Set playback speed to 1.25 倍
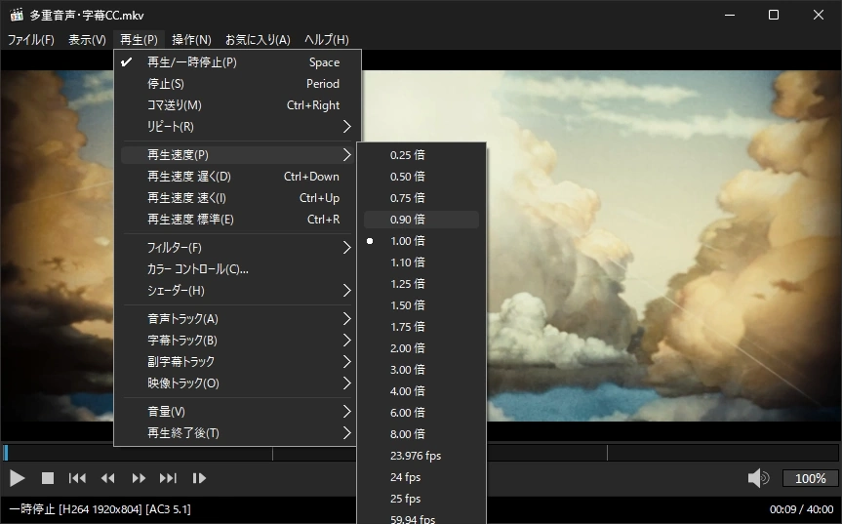 tap(421, 284)
